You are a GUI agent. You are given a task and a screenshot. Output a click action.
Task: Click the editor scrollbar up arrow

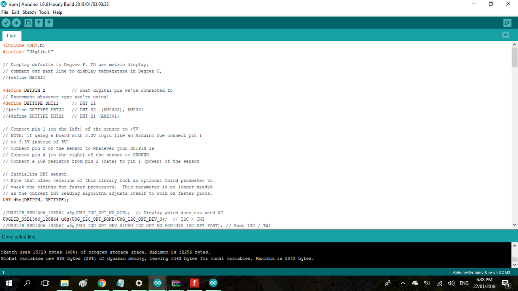click(515, 44)
